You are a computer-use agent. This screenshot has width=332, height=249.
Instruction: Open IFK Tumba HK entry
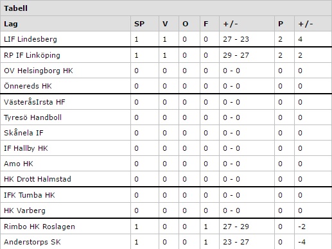(x=30, y=195)
